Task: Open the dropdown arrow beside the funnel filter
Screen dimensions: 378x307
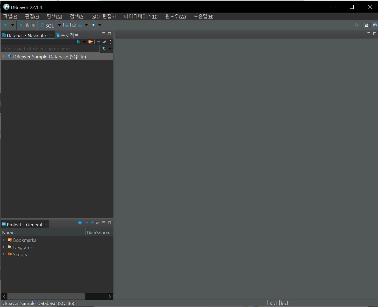Action: [110, 49]
